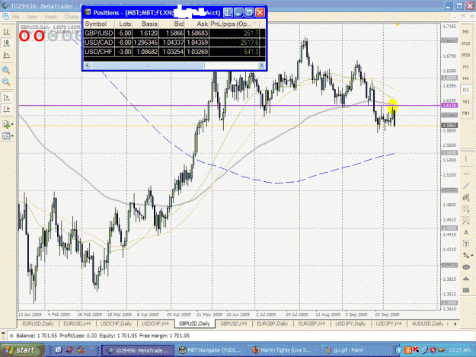This screenshot has width=476, height=357.
Task: Switch to the USDCHF,Daily chart tab
Action: (x=116, y=324)
